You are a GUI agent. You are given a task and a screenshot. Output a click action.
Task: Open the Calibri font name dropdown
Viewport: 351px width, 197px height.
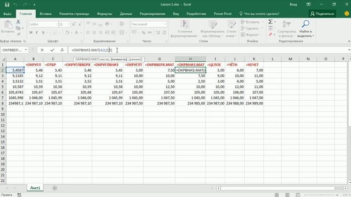56,24
